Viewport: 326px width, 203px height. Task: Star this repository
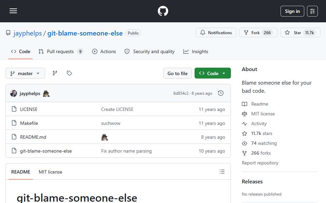(x=300, y=32)
